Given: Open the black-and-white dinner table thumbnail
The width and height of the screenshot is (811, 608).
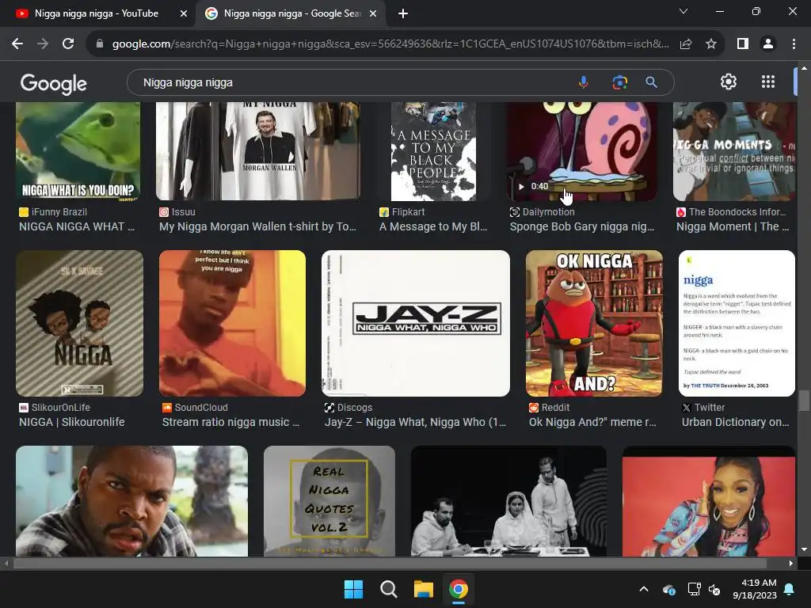Looking at the screenshot, I should pyautogui.click(x=509, y=501).
